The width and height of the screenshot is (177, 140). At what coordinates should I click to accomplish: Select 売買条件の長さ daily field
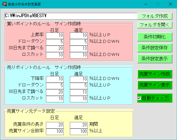pyautogui.click(x=55, y=125)
